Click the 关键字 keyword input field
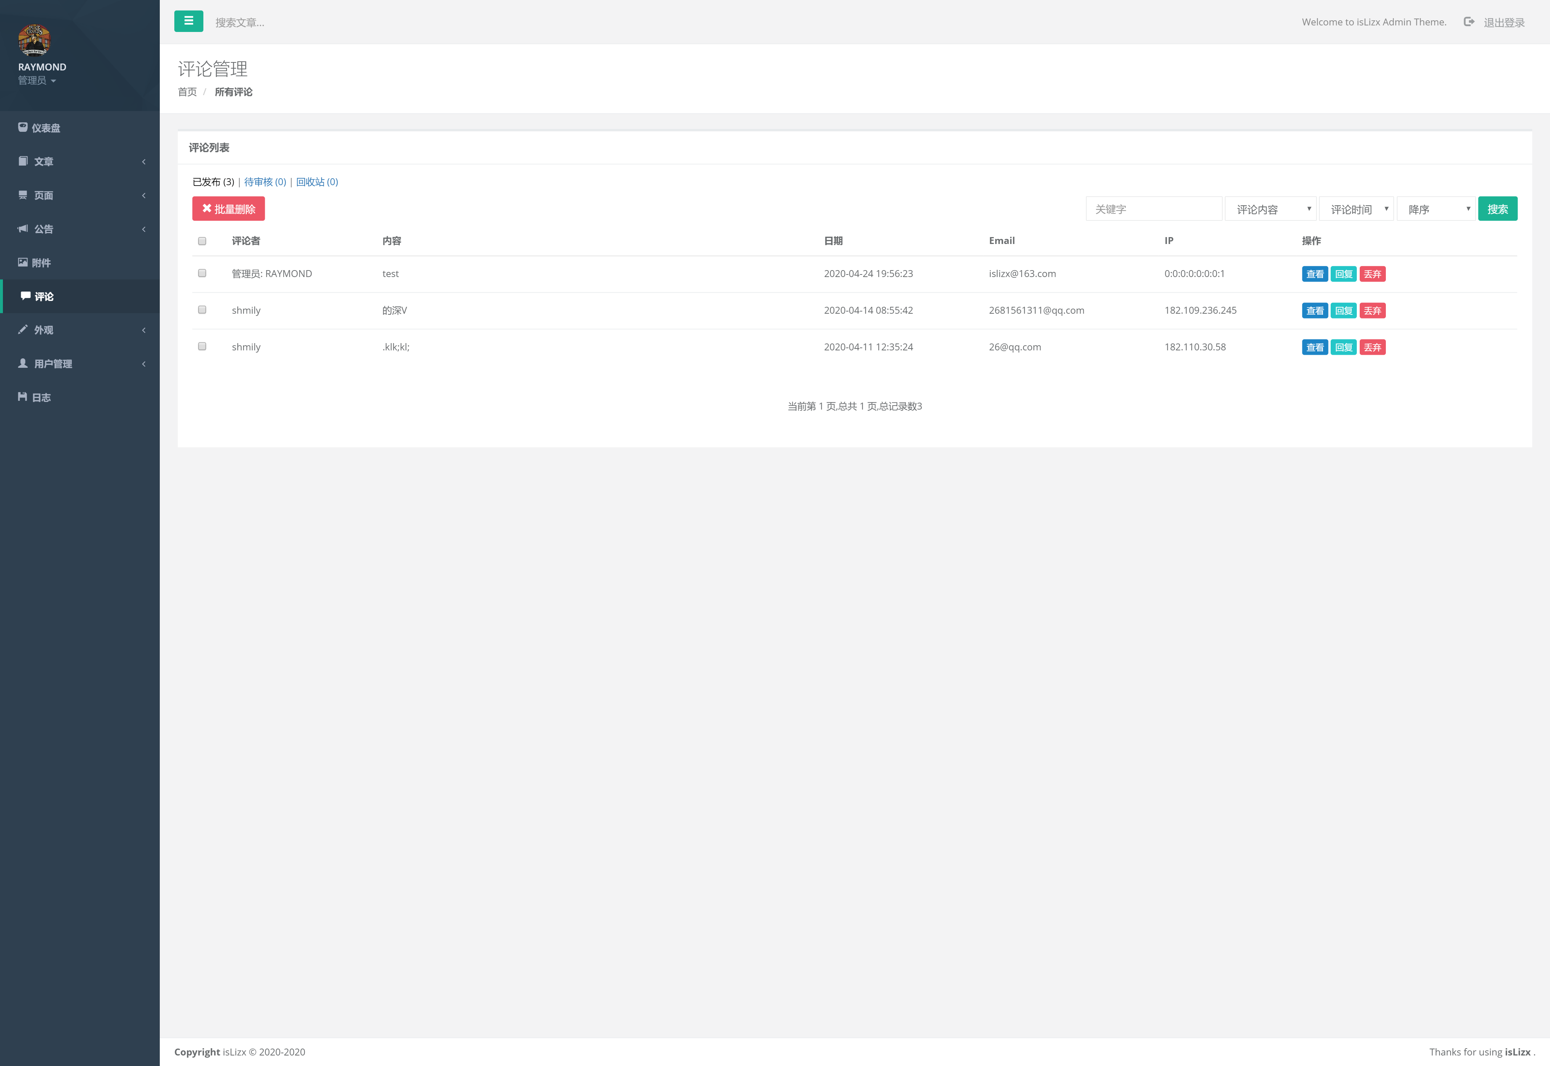 (1153, 209)
